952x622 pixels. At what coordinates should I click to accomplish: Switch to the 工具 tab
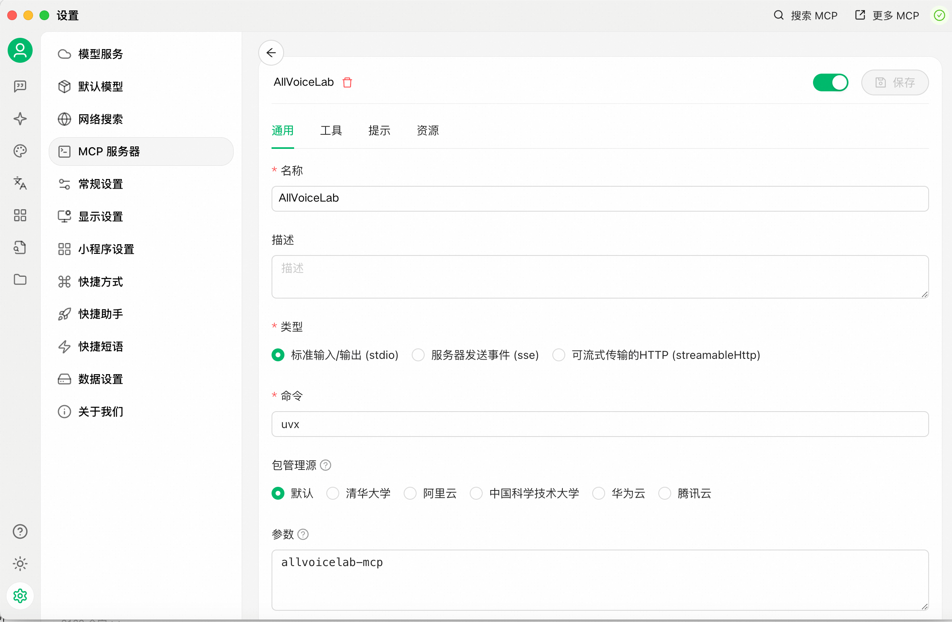(x=331, y=131)
